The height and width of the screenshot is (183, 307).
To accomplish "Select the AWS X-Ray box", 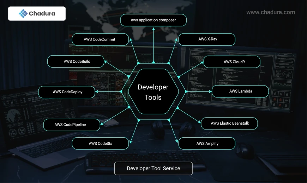I will point(207,39).
